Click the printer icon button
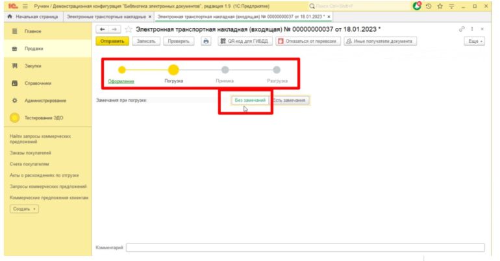Screen dimensions: 500x261 tap(206, 41)
